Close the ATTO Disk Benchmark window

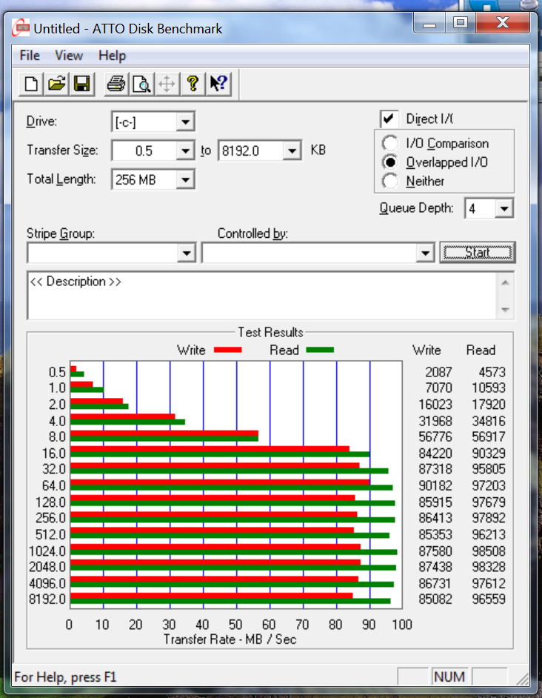pyautogui.click(x=503, y=22)
